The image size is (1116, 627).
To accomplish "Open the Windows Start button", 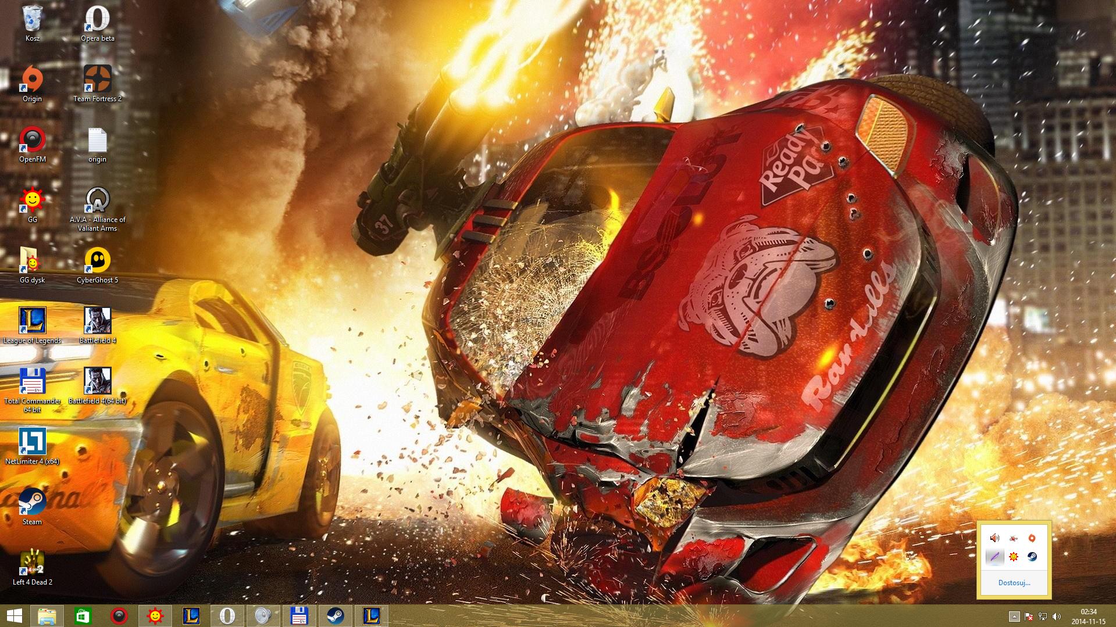I will pyautogui.click(x=15, y=616).
